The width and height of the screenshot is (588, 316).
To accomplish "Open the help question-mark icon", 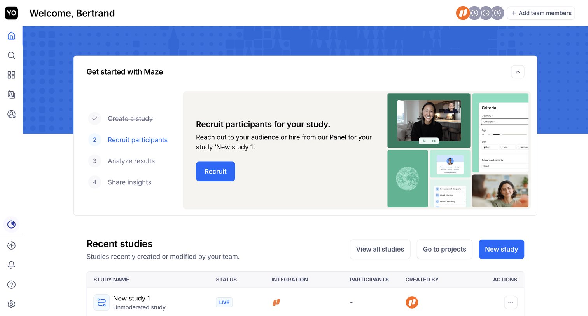I will pyautogui.click(x=11, y=285).
